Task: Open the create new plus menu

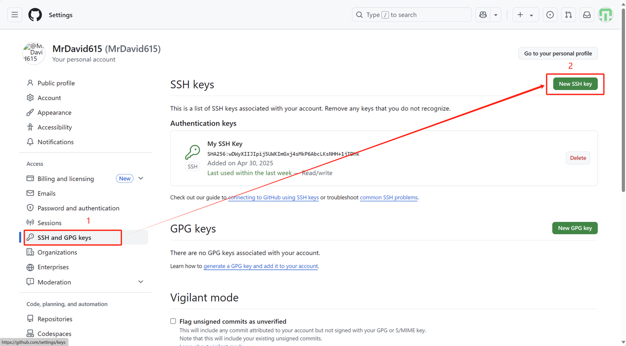Action: tap(526, 15)
